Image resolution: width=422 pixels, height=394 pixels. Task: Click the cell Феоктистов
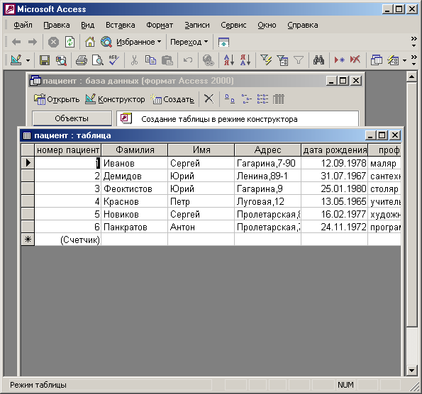[x=134, y=188]
